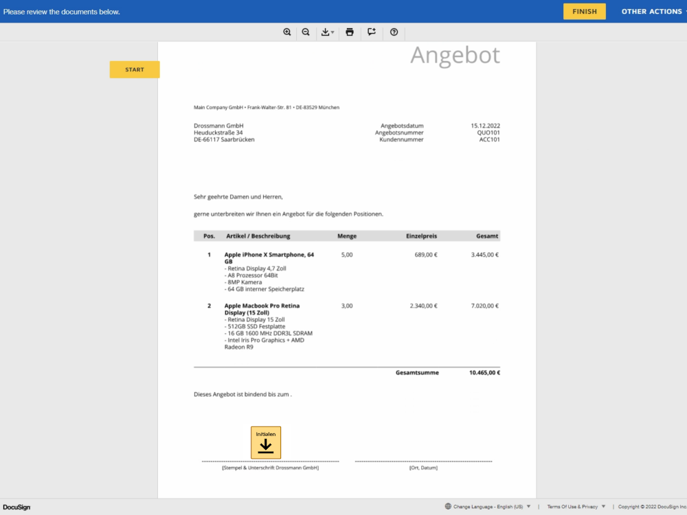Screen dimensions: 687x515
Task: Click the Drossmann GmbH recipient name
Action: pyautogui.click(x=218, y=126)
